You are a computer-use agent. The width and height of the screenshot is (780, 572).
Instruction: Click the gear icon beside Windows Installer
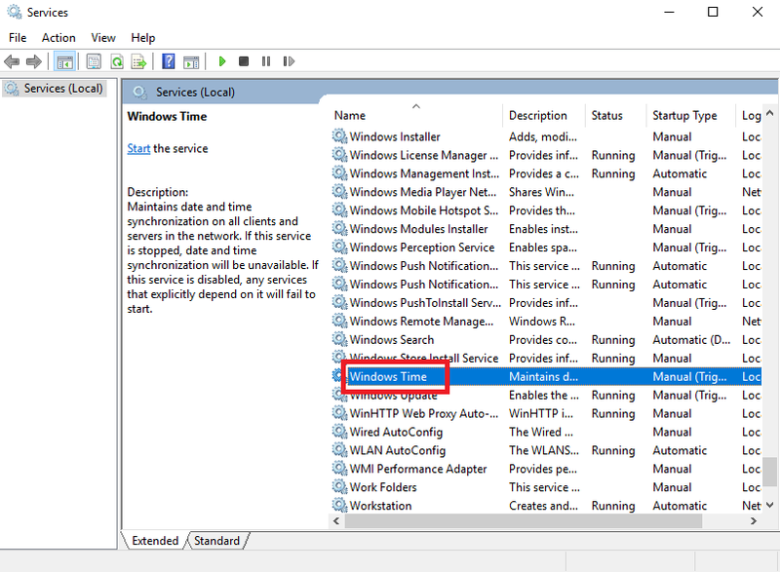click(339, 136)
